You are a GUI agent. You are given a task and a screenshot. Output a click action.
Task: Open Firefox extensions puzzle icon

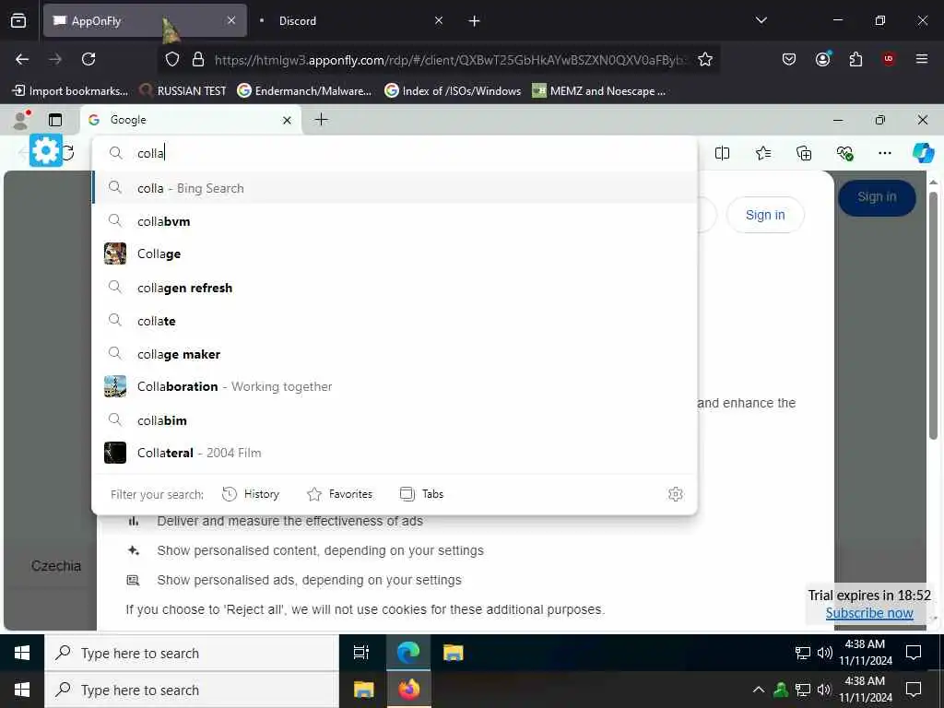click(x=855, y=59)
